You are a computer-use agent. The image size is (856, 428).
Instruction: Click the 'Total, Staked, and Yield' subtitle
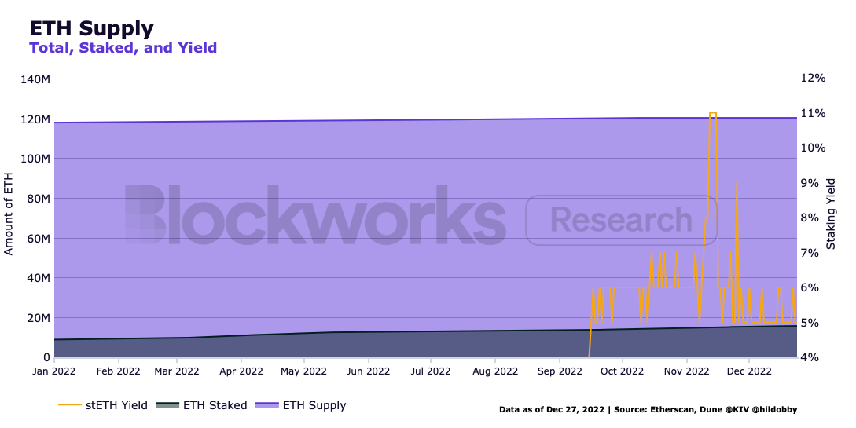pos(123,48)
